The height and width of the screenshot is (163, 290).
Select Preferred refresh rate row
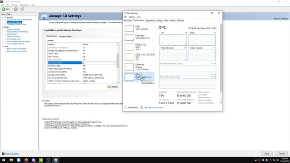pyautogui.click(x=82, y=81)
